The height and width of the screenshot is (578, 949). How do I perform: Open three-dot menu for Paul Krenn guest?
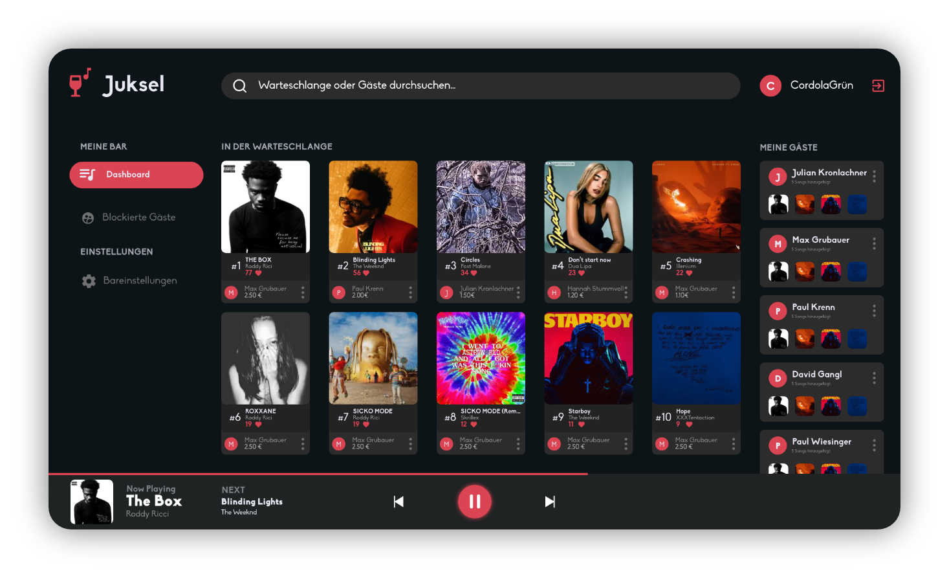[x=874, y=311]
